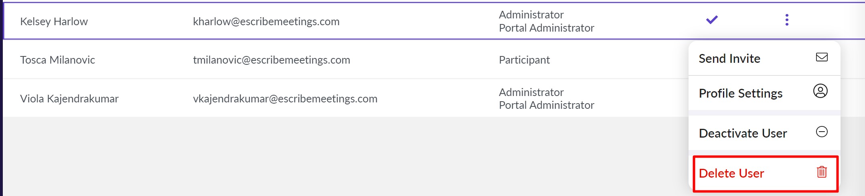Click the purple checkmark in Kelsey Harlow's row
This screenshot has width=865, height=196.
(712, 20)
